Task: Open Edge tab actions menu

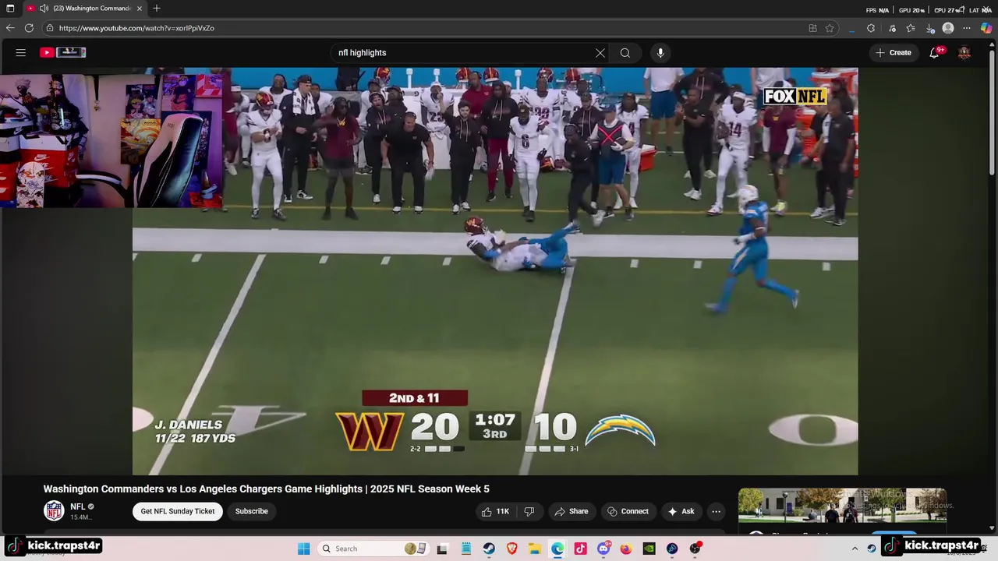Action: point(10,9)
